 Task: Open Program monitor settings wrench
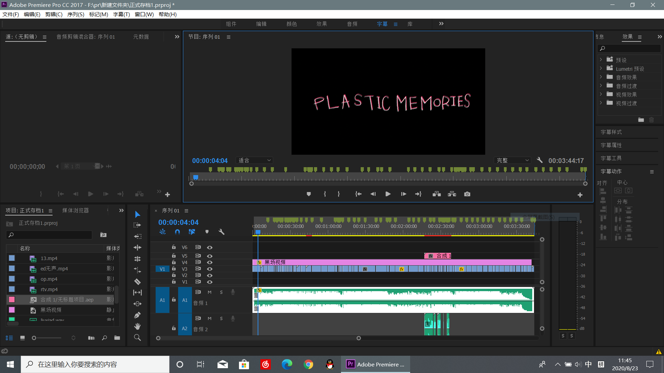539,160
